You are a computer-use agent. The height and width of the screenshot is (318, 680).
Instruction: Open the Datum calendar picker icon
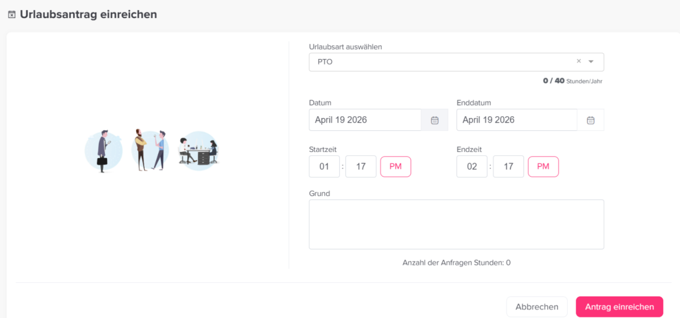[x=435, y=120]
